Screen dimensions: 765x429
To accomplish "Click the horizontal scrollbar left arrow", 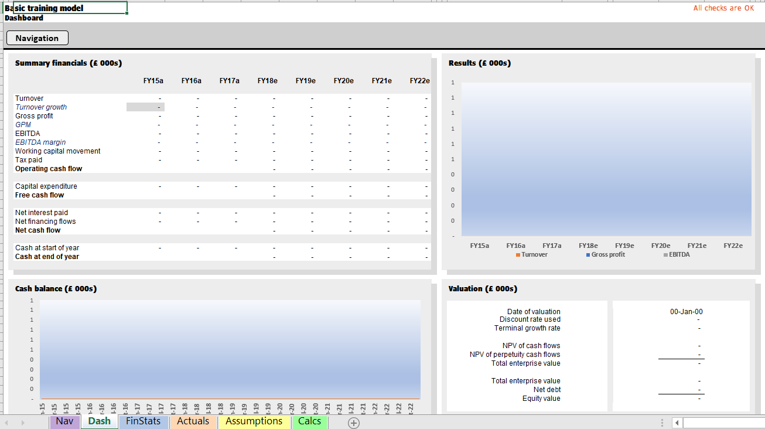I will tap(677, 423).
